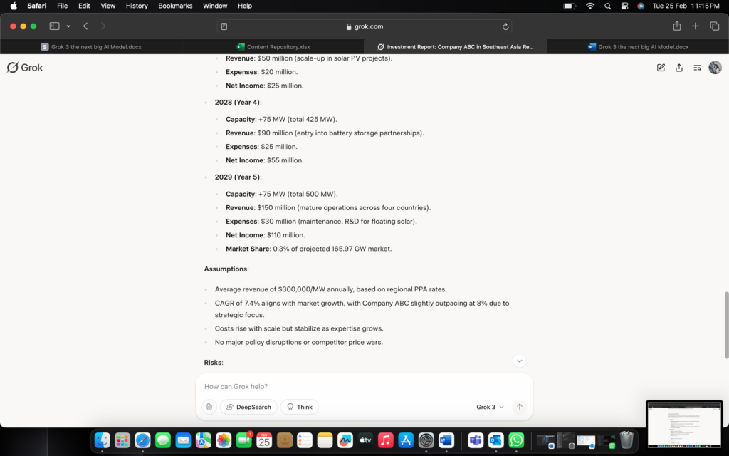Viewport: 729px width, 456px height.
Task: Click the Grok logo in the header
Action: click(25, 68)
